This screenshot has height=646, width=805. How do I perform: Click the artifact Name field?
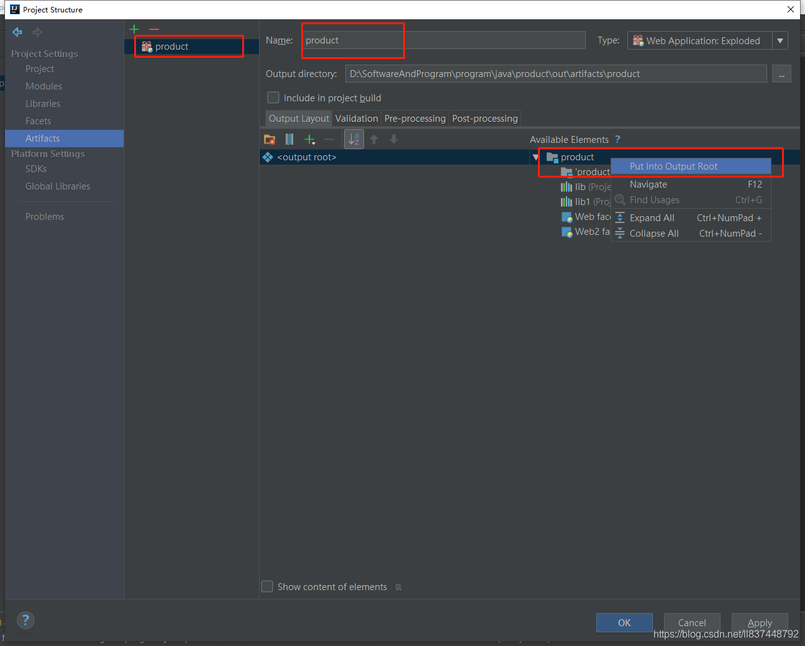tap(443, 40)
